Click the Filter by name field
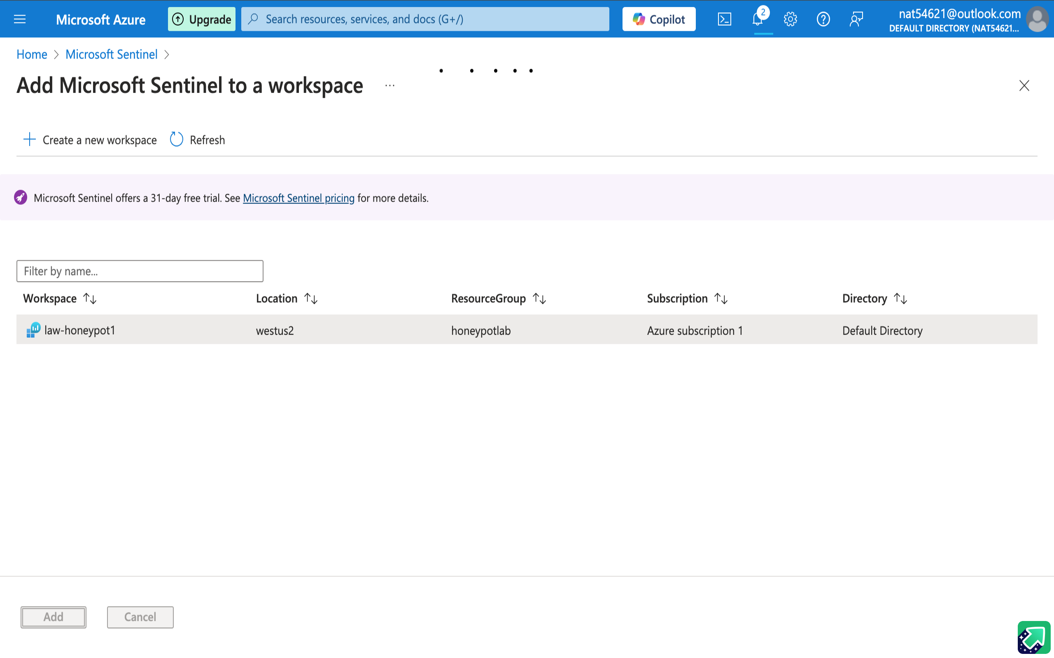 [140, 271]
